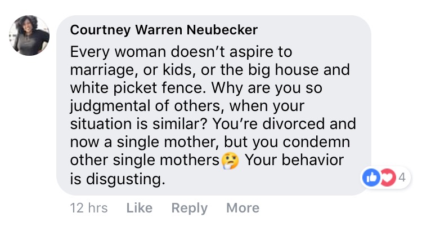The height and width of the screenshot is (235, 422).
Task: View the reaction count number 4
Action: coord(402,178)
